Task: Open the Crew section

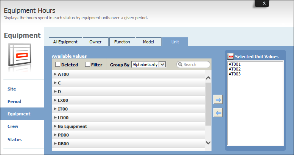Action: click(x=13, y=126)
